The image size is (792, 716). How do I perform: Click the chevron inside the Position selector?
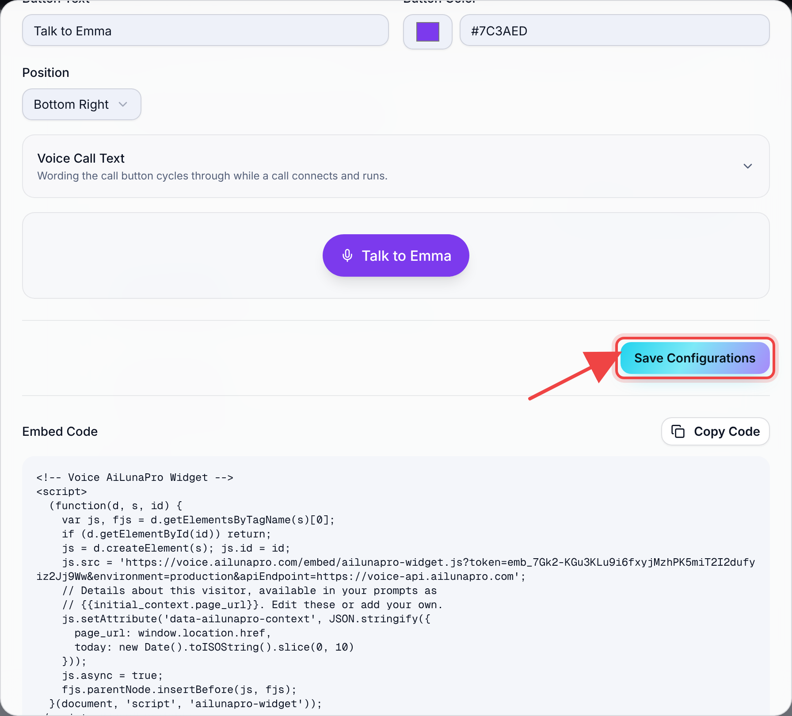(123, 104)
